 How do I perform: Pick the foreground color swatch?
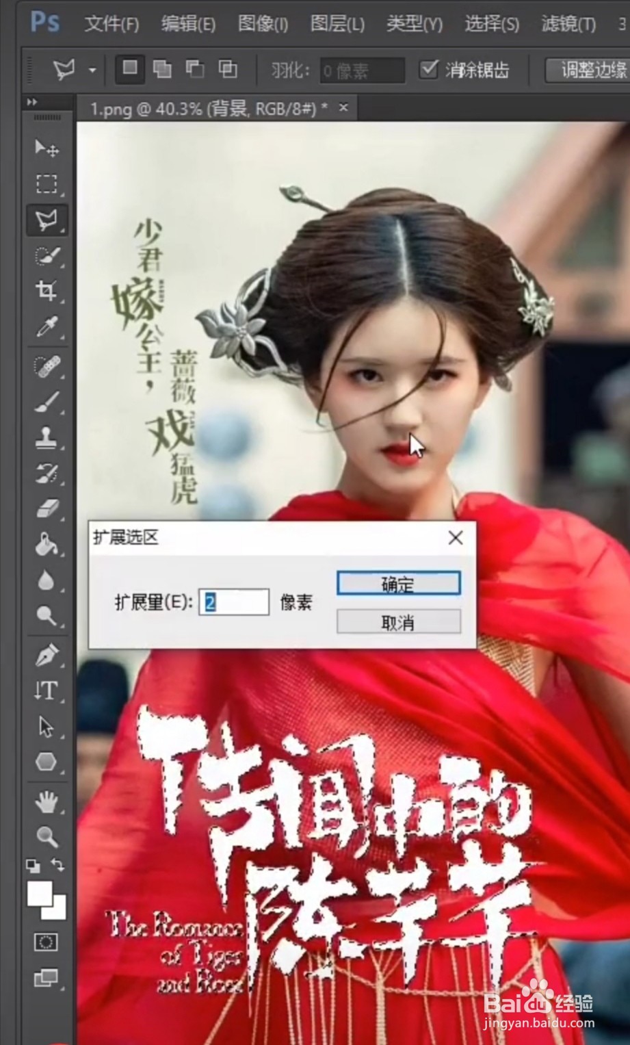(x=40, y=893)
